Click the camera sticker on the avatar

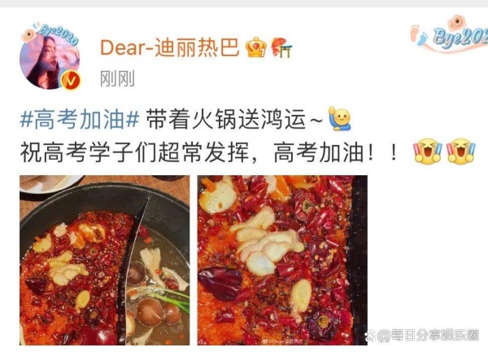click(x=28, y=34)
